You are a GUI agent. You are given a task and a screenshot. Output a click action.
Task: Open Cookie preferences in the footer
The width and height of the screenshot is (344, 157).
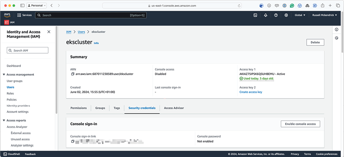(327, 154)
